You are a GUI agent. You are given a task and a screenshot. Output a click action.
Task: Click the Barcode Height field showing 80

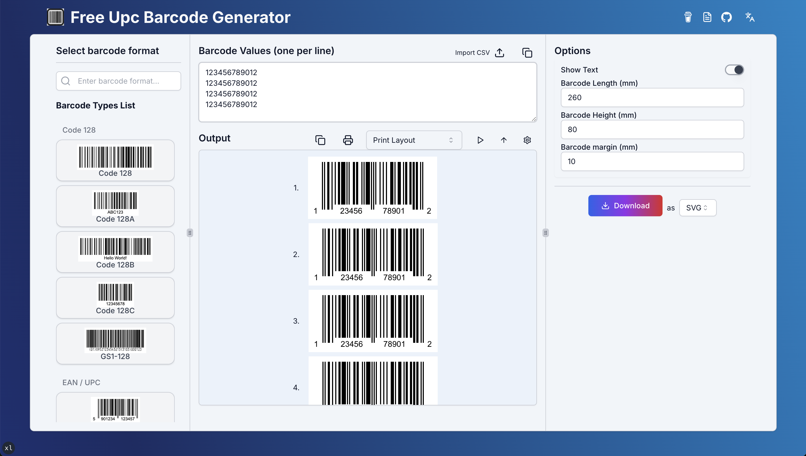pyautogui.click(x=652, y=129)
